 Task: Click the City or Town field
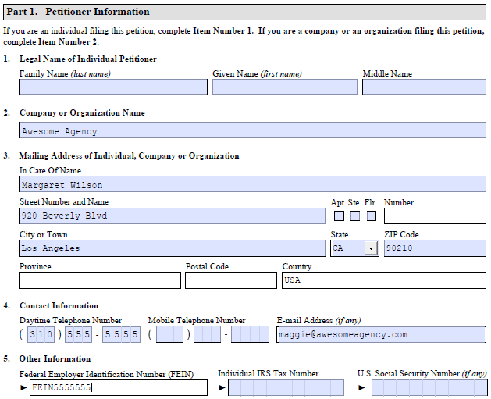coord(172,248)
